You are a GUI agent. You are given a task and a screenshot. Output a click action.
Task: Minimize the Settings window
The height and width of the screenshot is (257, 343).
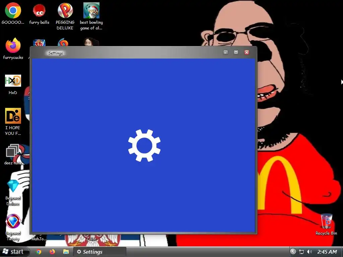[x=225, y=52]
